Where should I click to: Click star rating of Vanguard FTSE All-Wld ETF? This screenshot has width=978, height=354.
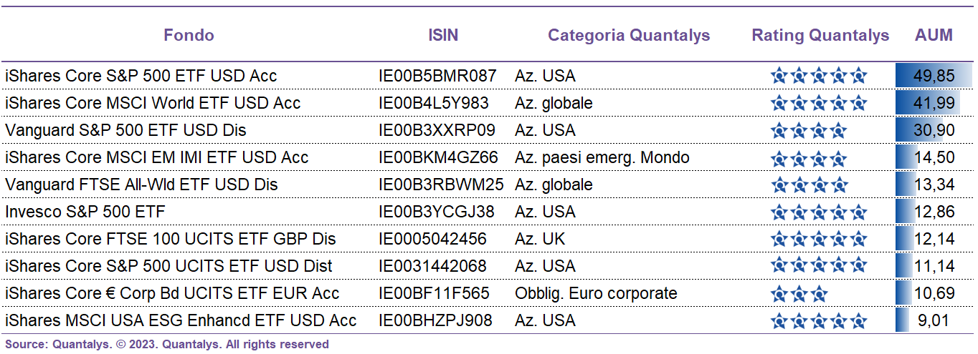810,185
